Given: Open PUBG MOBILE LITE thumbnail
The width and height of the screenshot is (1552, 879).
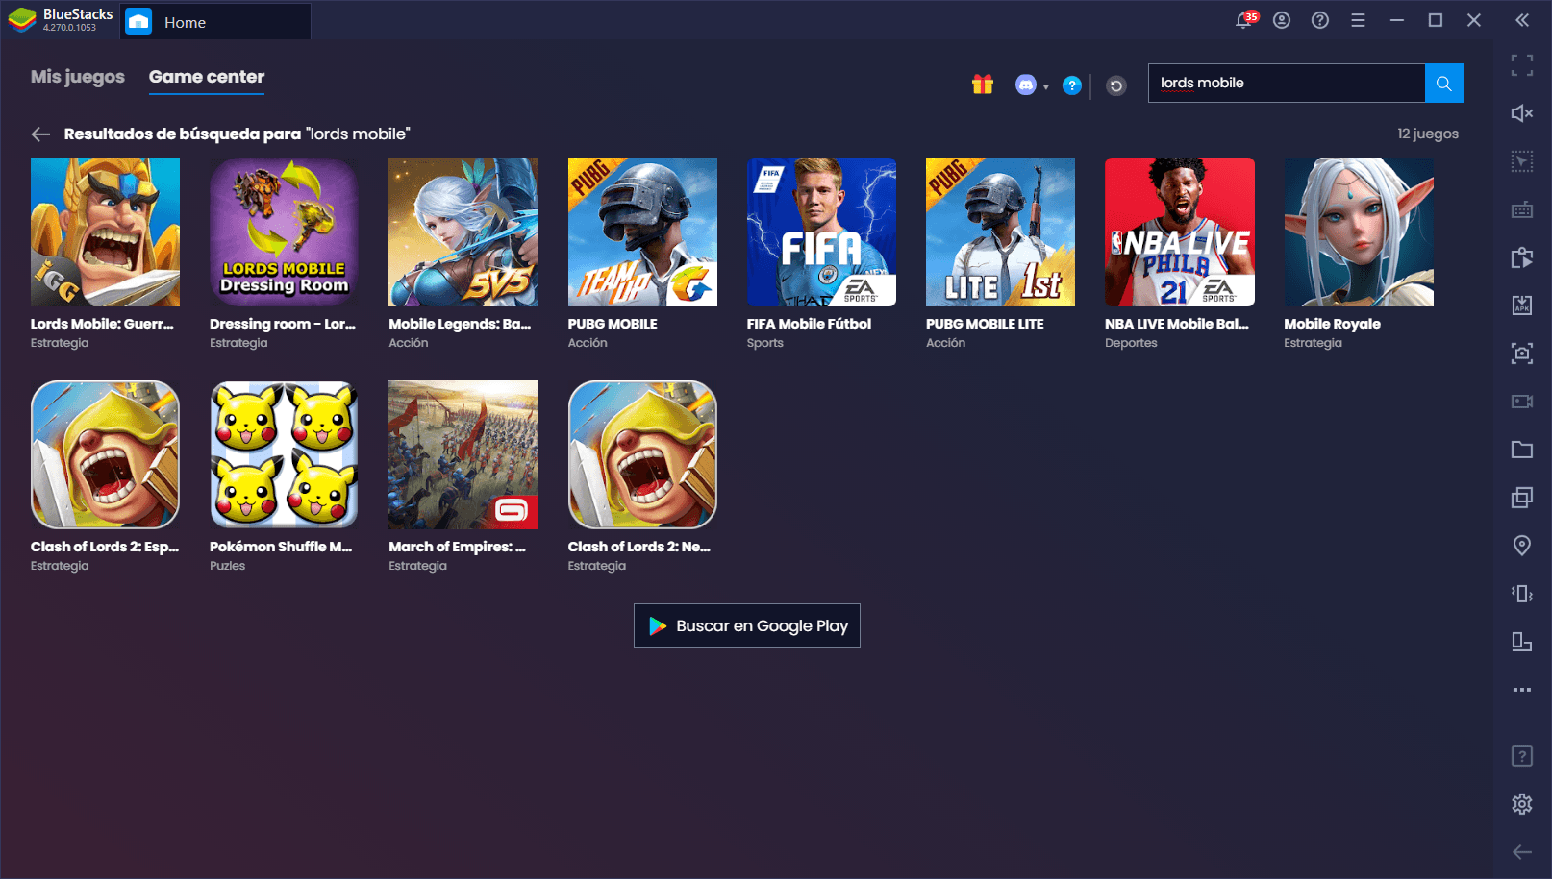Looking at the screenshot, I should (x=1000, y=232).
